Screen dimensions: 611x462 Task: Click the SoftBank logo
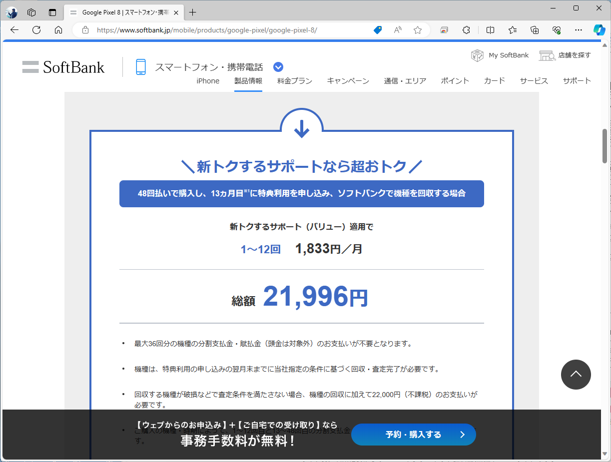click(63, 66)
